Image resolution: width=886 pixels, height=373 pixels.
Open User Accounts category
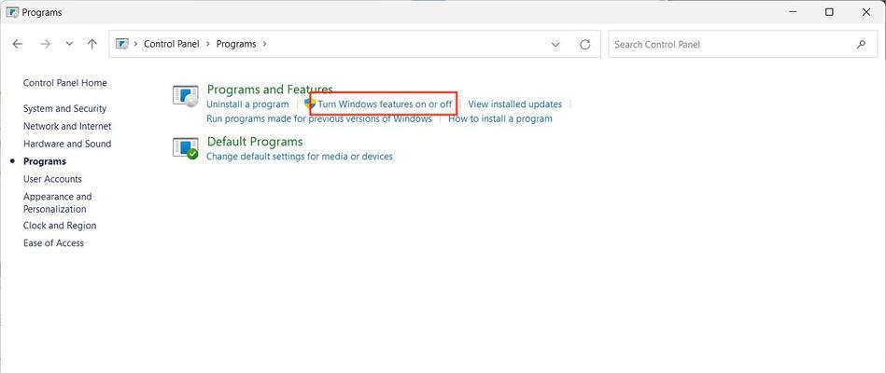pyautogui.click(x=52, y=179)
